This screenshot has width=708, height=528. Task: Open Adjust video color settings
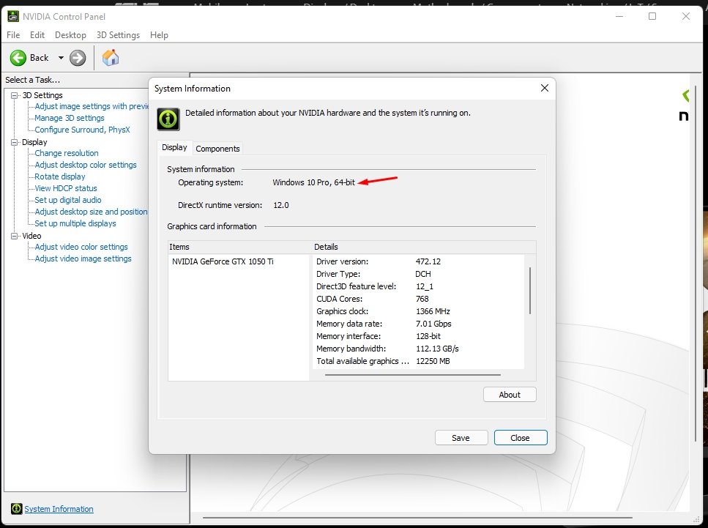(x=81, y=247)
